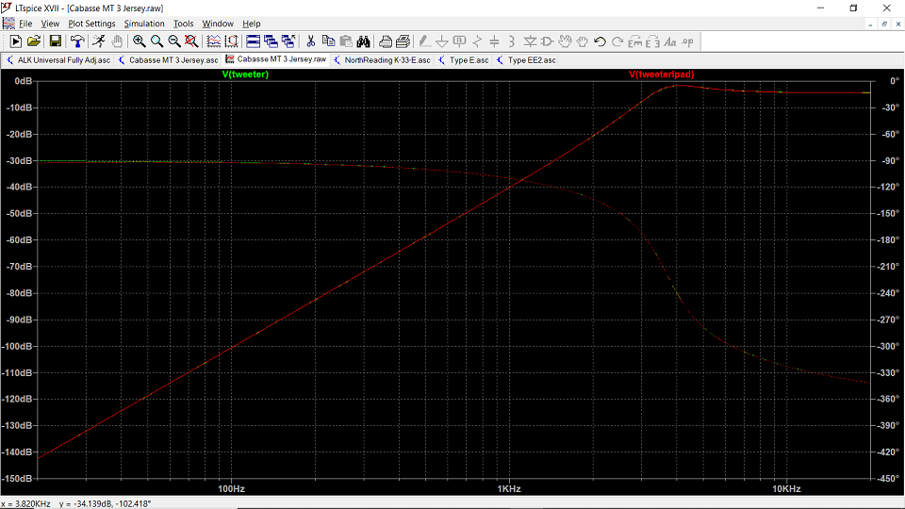Click the 0dB magnitude axis label
This screenshot has width=905, height=509.
pos(23,81)
